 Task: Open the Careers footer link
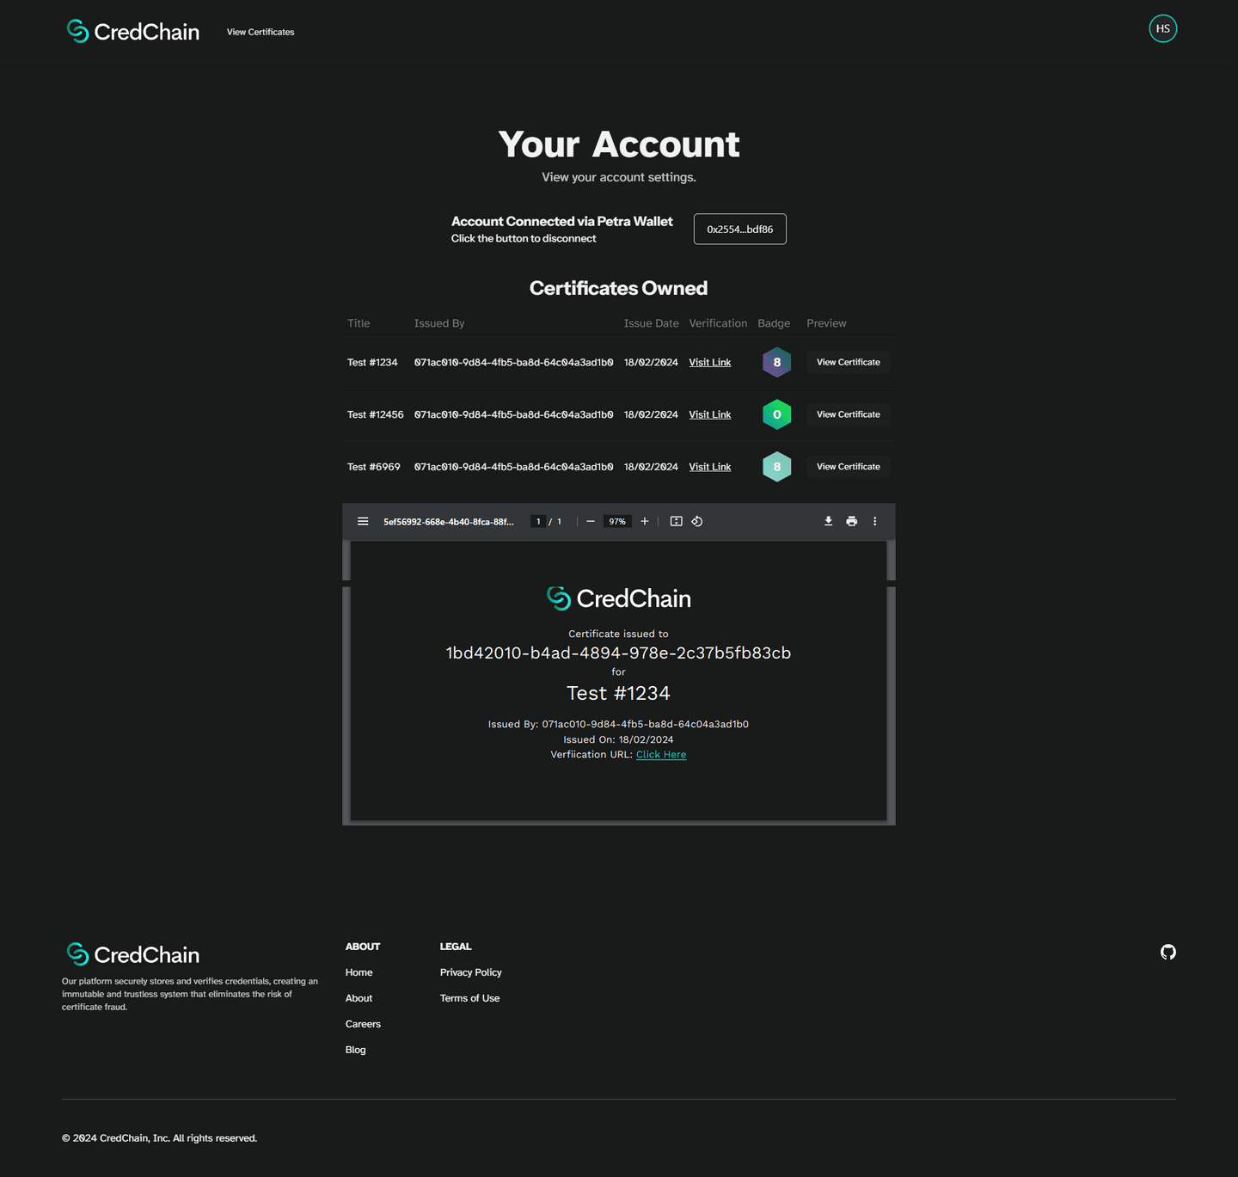click(x=363, y=1024)
